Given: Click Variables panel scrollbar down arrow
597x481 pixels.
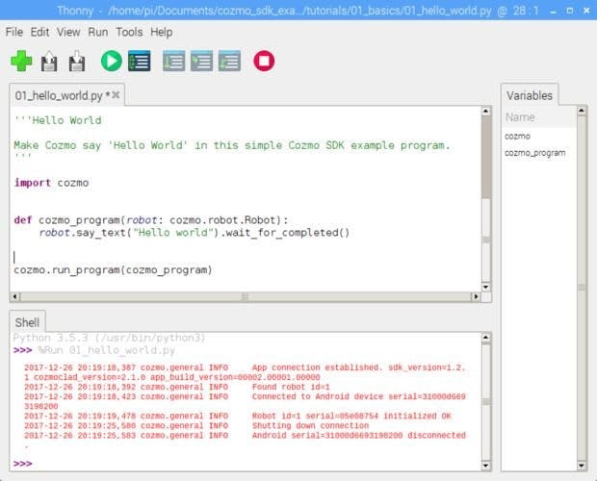Looking at the screenshot, I should [x=581, y=465].
